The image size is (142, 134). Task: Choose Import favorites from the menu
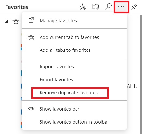pyautogui.click(x=74, y=67)
